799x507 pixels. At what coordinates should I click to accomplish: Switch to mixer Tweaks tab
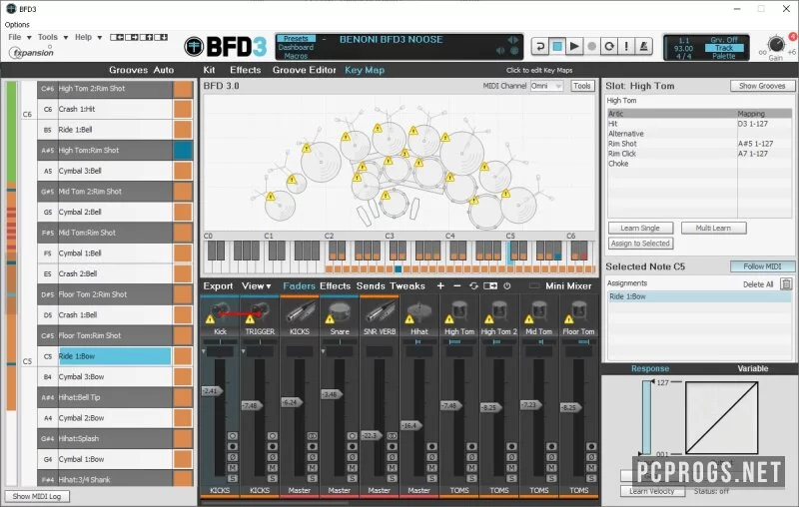(407, 286)
